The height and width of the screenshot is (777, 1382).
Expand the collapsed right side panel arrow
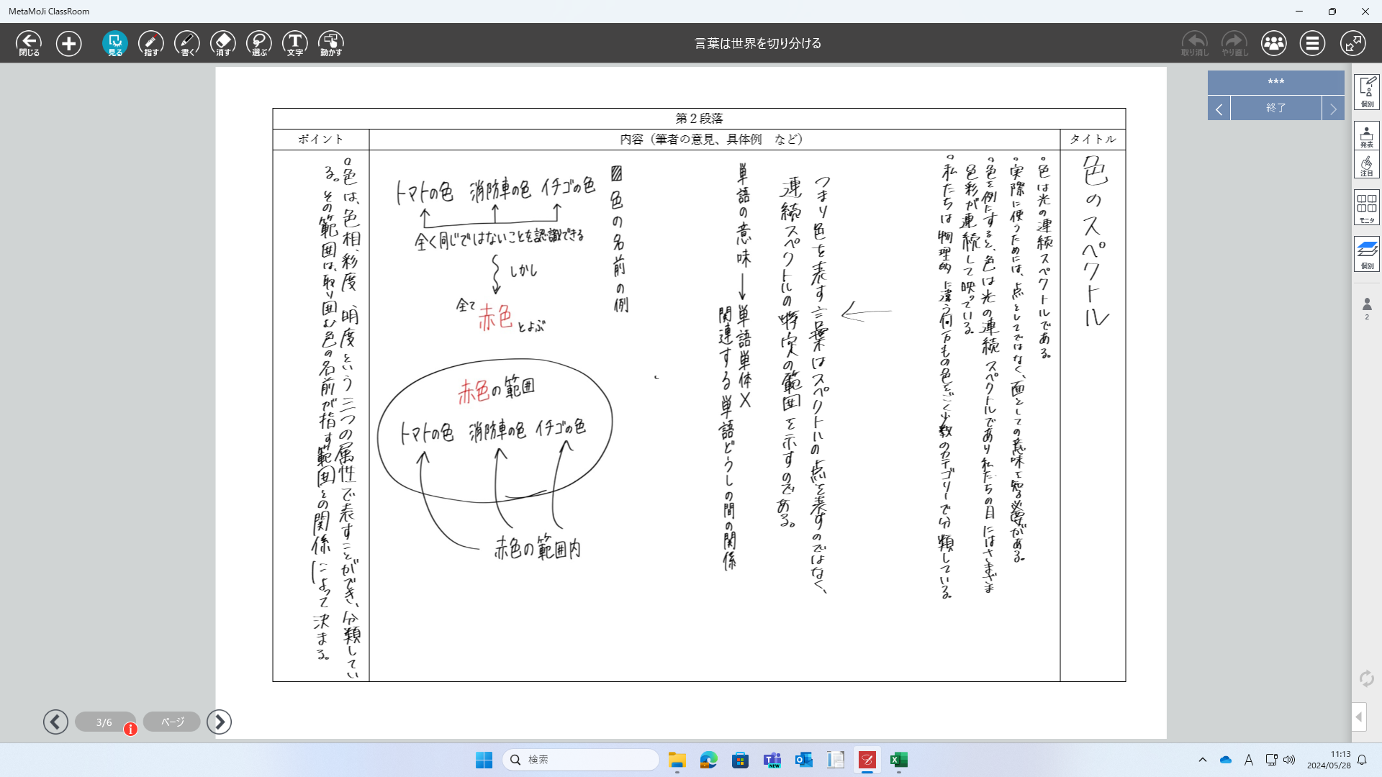click(1358, 717)
